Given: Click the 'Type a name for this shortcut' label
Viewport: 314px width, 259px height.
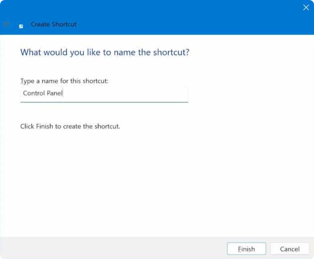Looking at the screenshot, I should (x=64, y=81).
